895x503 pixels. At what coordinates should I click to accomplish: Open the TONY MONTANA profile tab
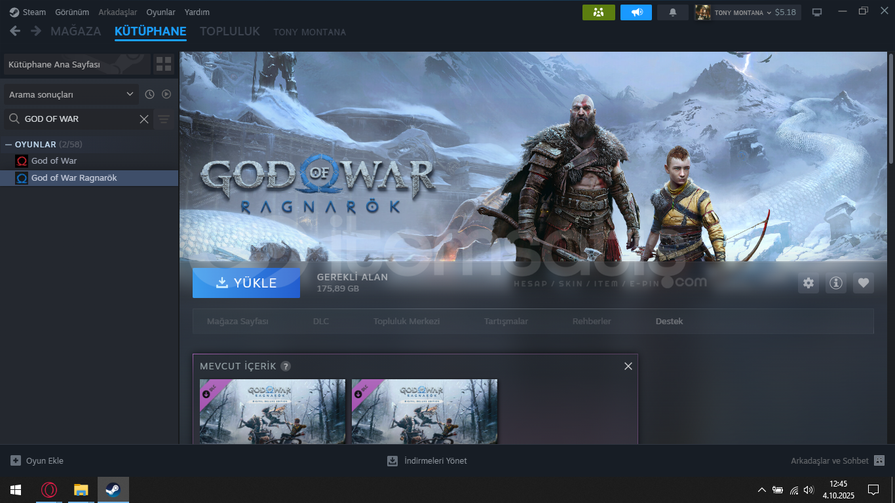pos(309,32)
